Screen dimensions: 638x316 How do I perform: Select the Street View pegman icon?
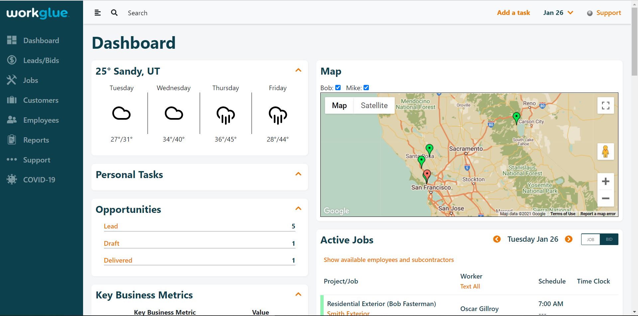[x=605, y=152]
